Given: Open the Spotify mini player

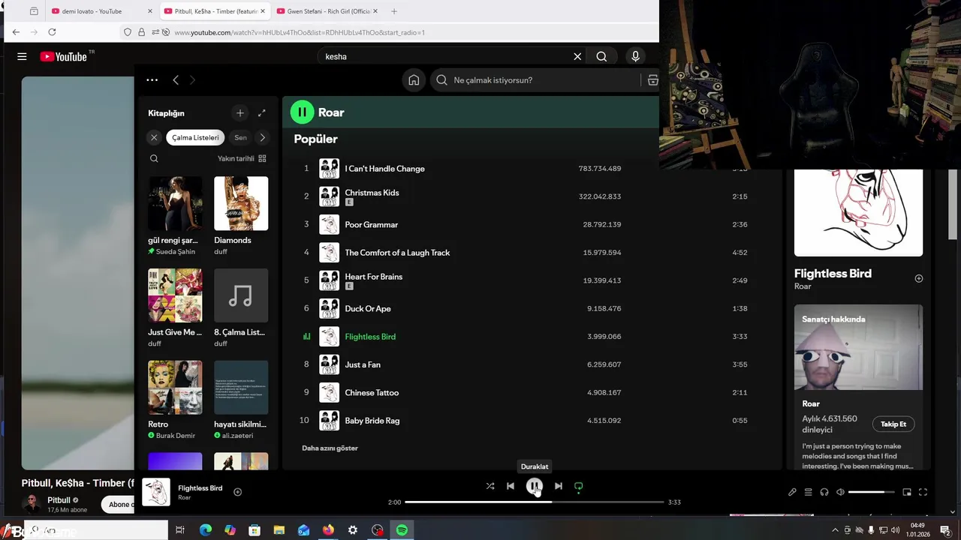Looking at the screenshot, I should (907, 492).
